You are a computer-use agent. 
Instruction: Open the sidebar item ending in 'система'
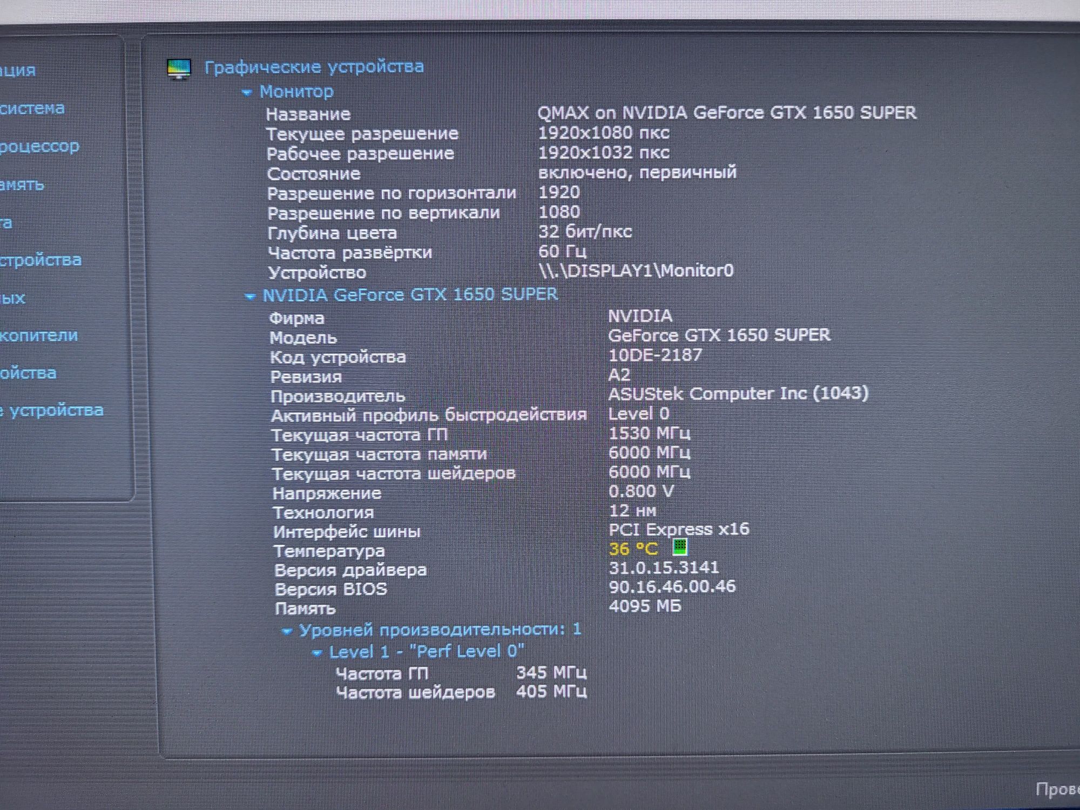(x=32, y=109)
